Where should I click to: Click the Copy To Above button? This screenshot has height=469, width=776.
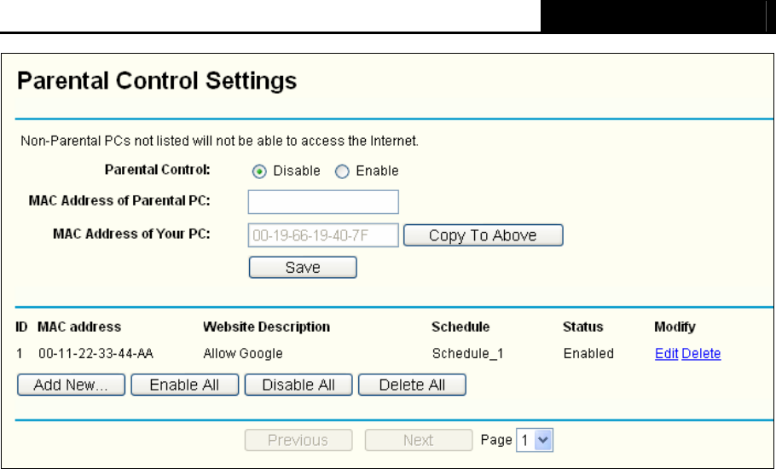483,235
